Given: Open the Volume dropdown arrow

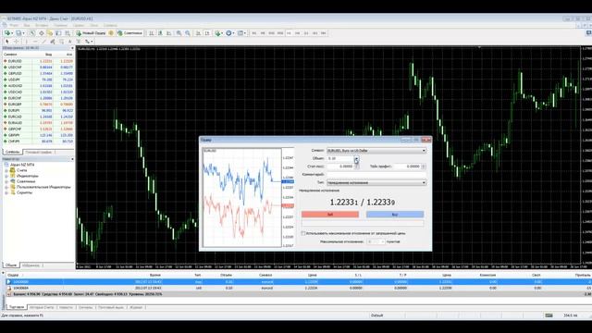Looking at the screenshot, I should 356,158.
